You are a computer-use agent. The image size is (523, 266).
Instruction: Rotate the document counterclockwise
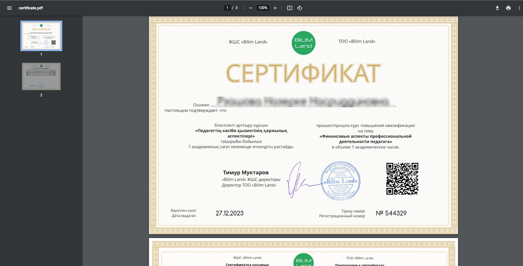(x=299, y=8)
